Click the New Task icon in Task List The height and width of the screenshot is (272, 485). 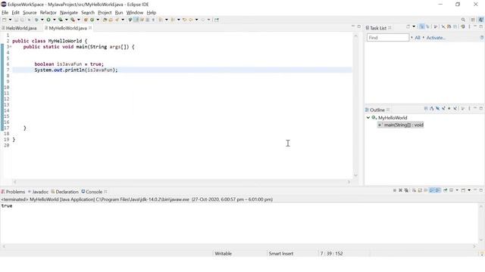point(408,27)
